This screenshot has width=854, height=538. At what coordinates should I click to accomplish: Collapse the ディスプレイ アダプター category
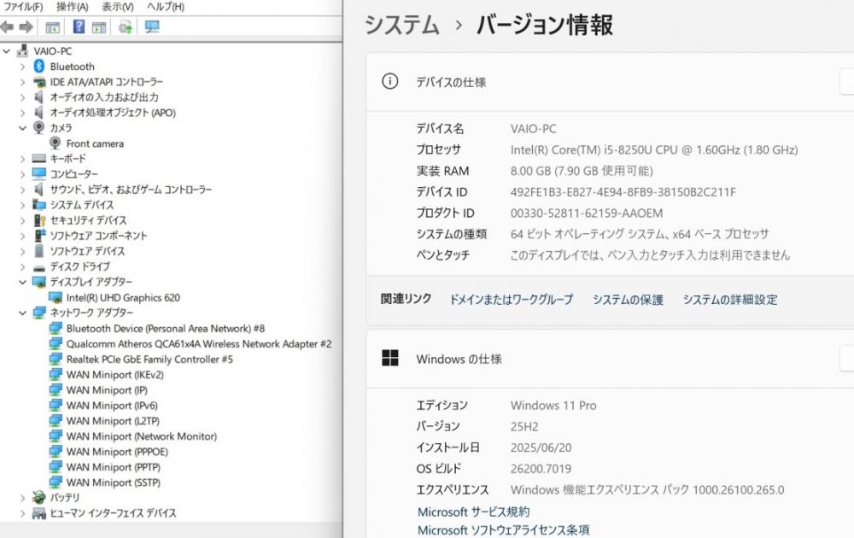[22, 282]
